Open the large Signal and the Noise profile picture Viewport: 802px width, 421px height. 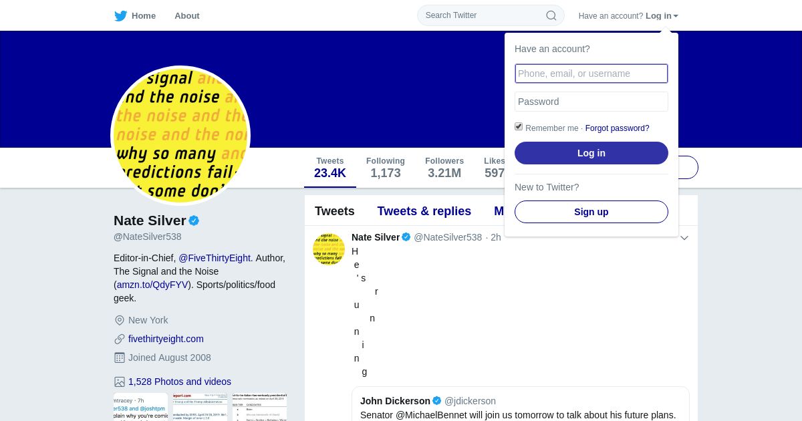[180, 136]
